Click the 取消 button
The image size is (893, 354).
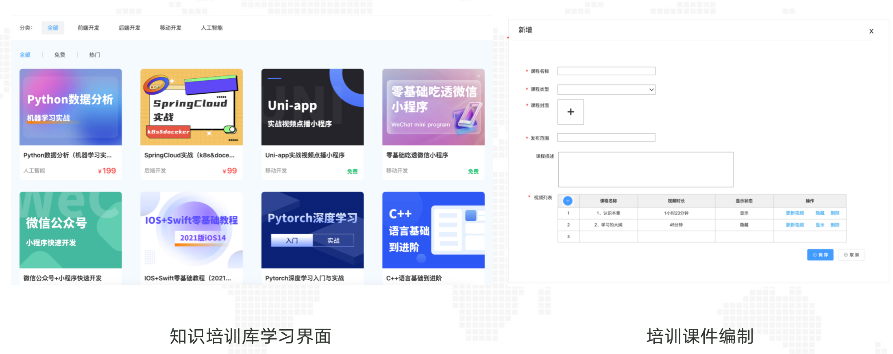point(852,255)
